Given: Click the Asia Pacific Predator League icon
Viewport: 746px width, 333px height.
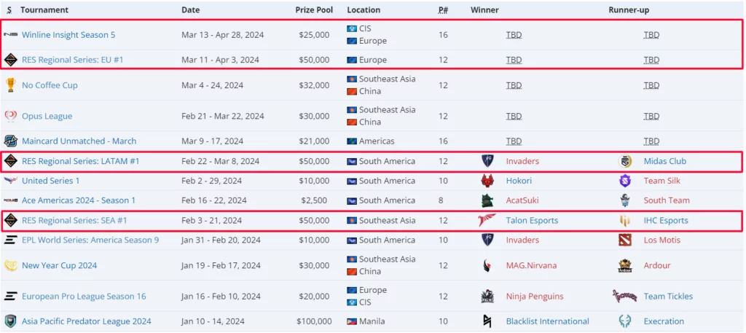Looking at the screenshot, I should coord(10,321).
